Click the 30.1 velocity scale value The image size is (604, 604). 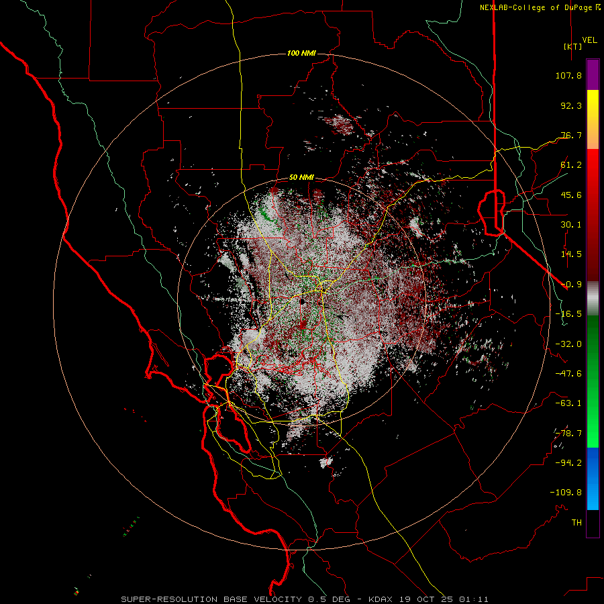(x=571, y=225)
